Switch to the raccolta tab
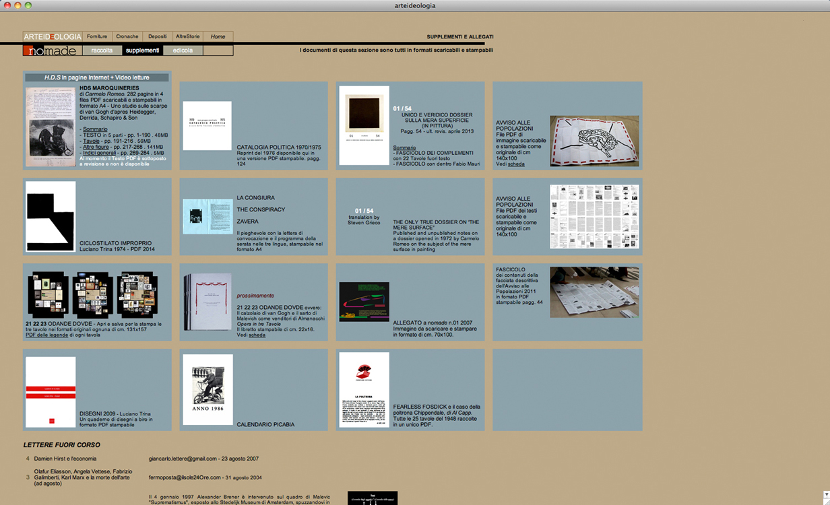The image size is (830, 505). [x=102, y=50]
